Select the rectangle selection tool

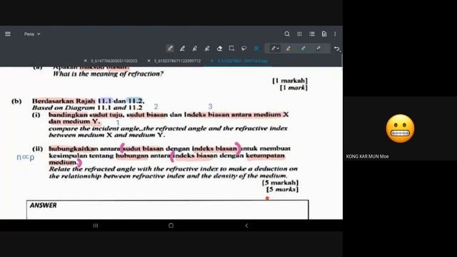coord(231,49)
